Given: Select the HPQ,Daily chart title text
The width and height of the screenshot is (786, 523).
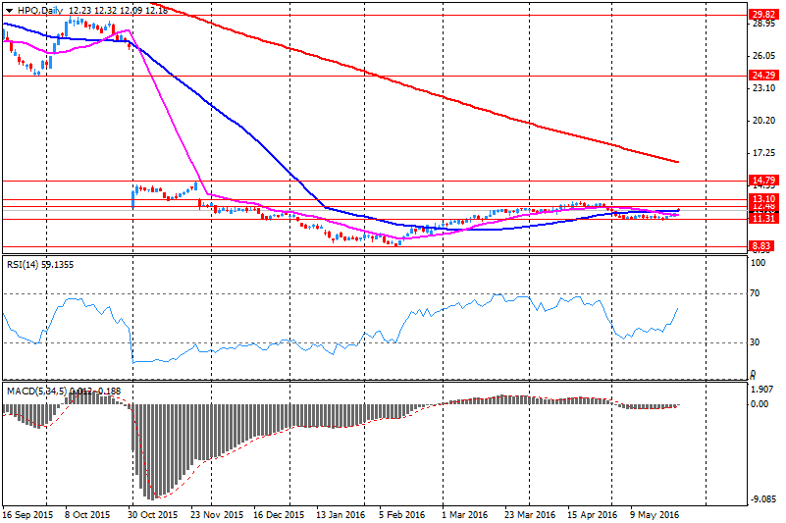Looking at the screenshot, I should tap(40, 11).
